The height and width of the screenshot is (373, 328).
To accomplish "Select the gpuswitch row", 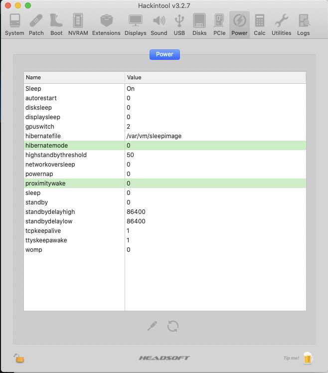I will (x=165, y=127).
